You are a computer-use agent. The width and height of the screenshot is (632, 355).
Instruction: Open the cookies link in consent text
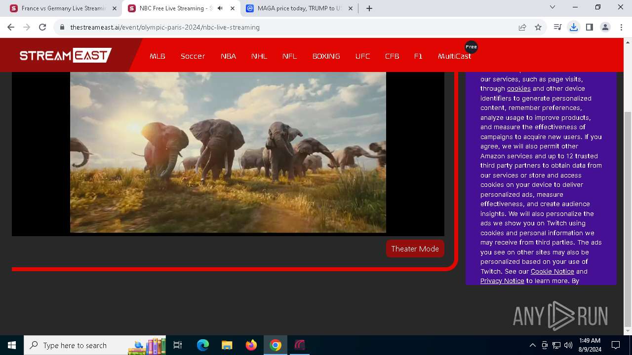click(x=518, y=89)
